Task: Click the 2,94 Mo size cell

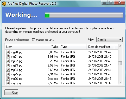Action: (x=53, y=74)
